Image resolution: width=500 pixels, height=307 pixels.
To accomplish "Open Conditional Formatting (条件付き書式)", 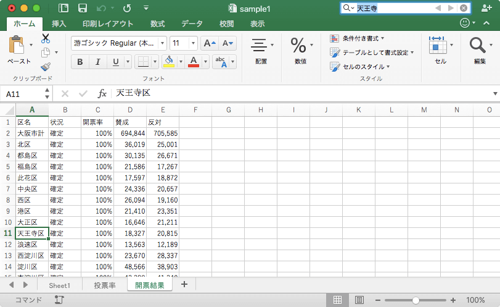I will click(357, 38).
